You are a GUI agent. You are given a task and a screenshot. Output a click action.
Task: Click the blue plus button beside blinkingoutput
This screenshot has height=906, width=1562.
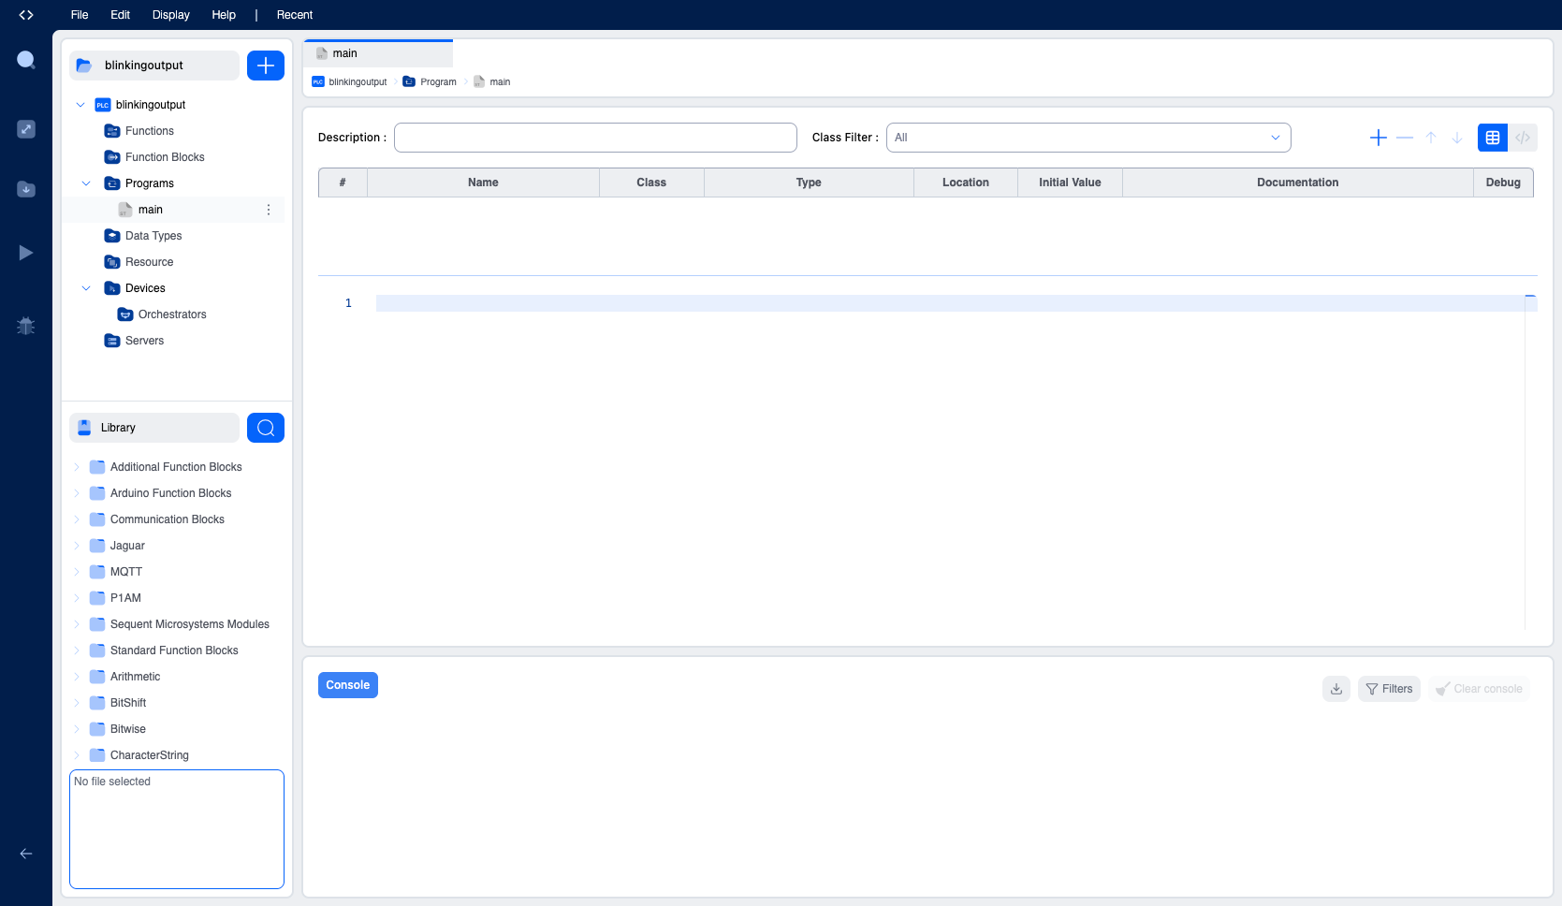coord(266,66)
